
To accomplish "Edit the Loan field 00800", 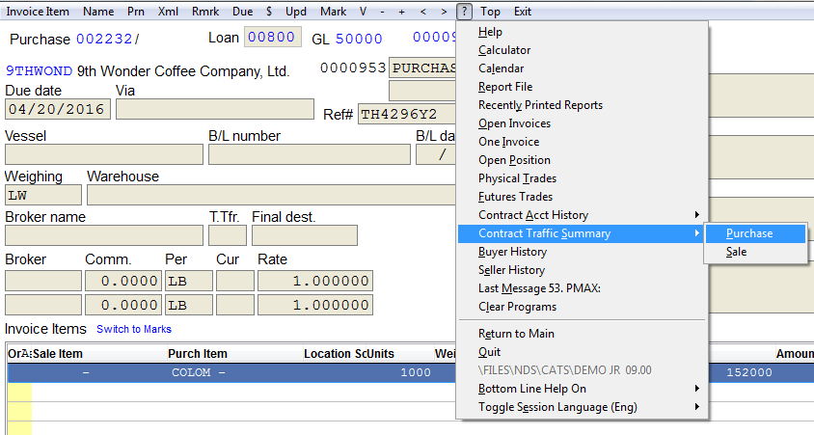I will tap(273, 37).
